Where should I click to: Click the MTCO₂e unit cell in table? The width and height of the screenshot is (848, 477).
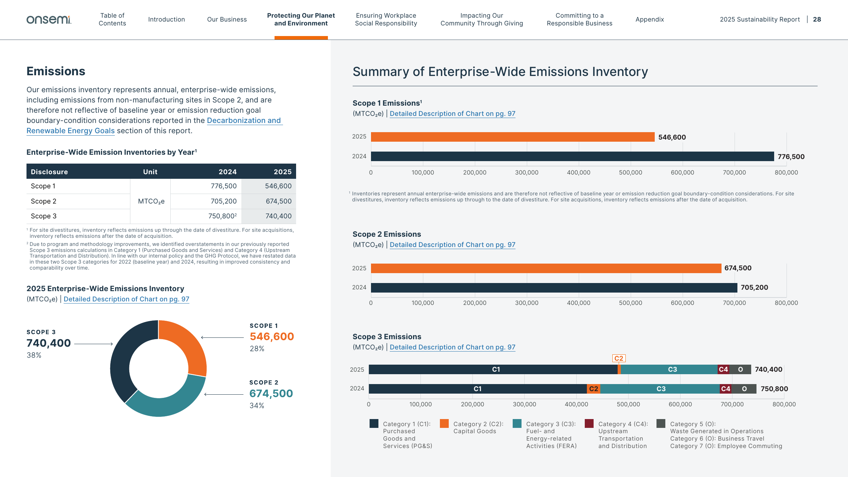point(151,201)
